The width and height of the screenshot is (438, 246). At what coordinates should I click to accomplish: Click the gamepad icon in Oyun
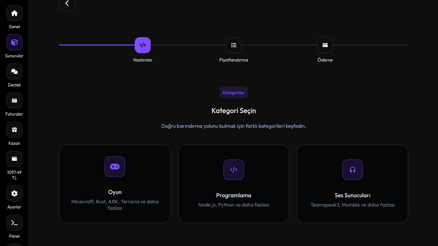click(x=115, y=167)
